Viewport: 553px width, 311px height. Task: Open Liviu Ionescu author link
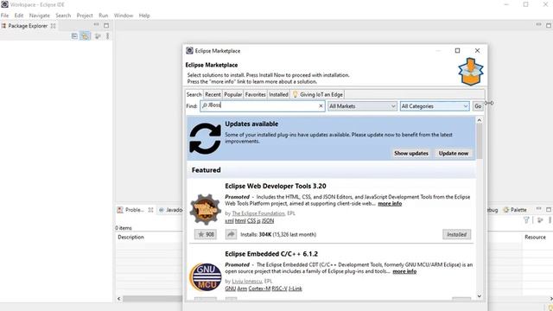pyautogui.click(x=247, y=281)
